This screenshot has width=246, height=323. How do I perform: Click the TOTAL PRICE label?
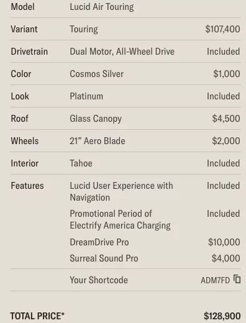tap(37, 316)
